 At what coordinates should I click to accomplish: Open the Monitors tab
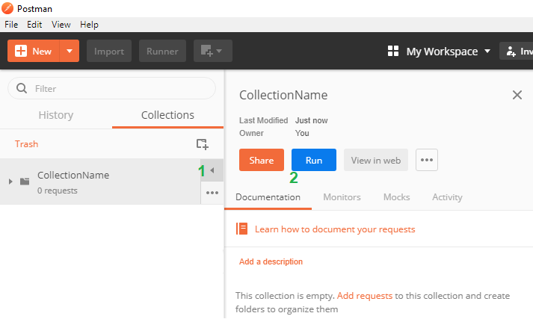coord(342,197)
